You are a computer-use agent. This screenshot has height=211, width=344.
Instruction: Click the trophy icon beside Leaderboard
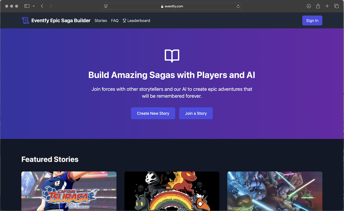click(124, 21)
